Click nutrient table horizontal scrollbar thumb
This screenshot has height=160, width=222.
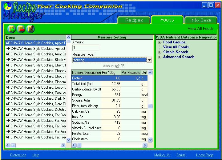(x=79, y=145)
